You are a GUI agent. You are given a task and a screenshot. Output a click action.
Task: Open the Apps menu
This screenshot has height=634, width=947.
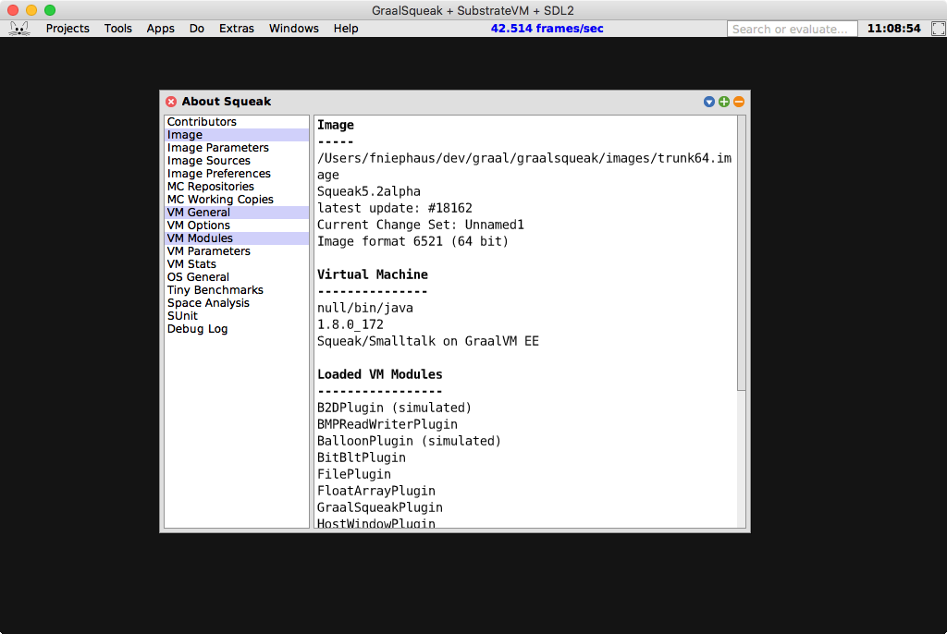click(x=160, y=29)
